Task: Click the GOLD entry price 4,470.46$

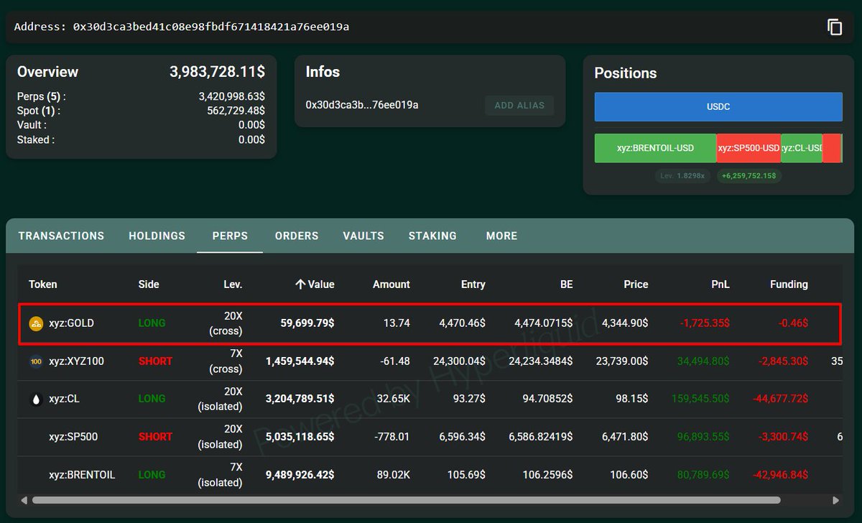Action: point(462,323)
